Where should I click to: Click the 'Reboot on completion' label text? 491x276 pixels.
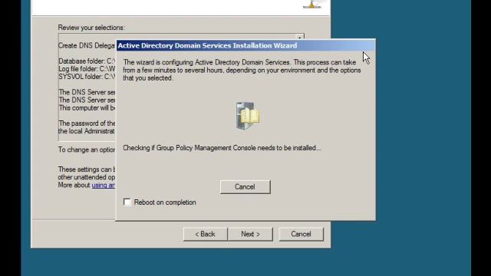pos(165,202)
